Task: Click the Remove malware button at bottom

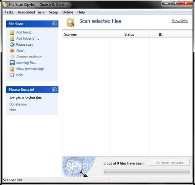Action: coord(169,162)
